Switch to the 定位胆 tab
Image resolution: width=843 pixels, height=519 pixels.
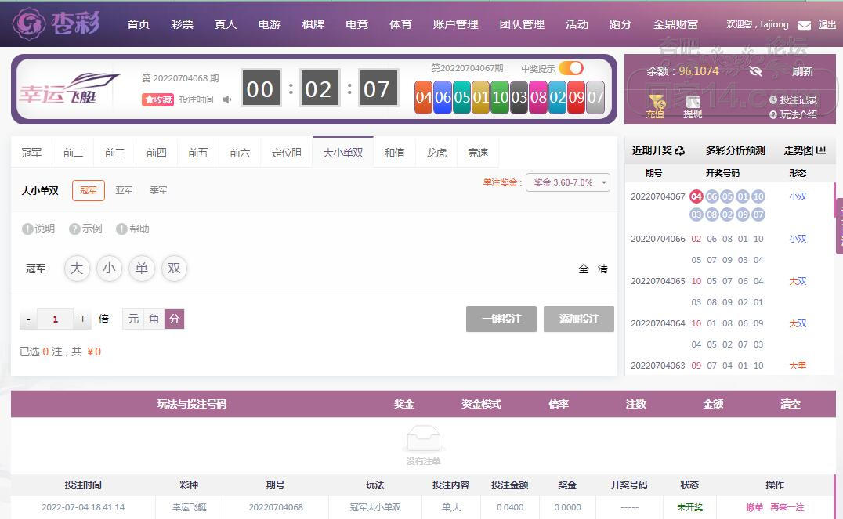[287, 153]
